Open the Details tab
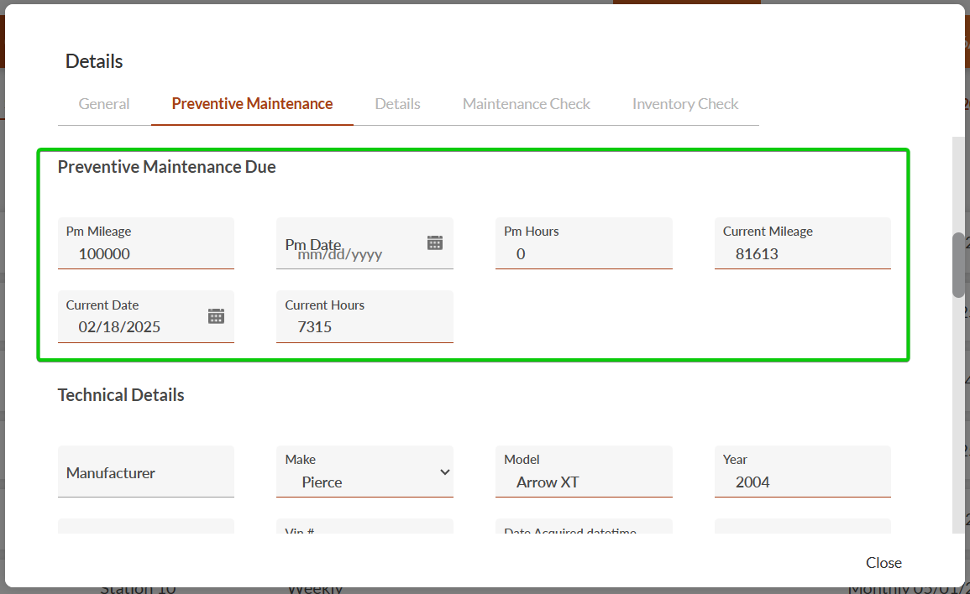Image resolution: width=970 pixels, height=594 pixels. pyautogui.click(x=397, y=104)
